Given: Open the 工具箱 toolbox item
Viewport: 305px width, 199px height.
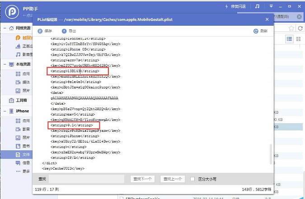Looking at the screenshot, I should (18, 100).
